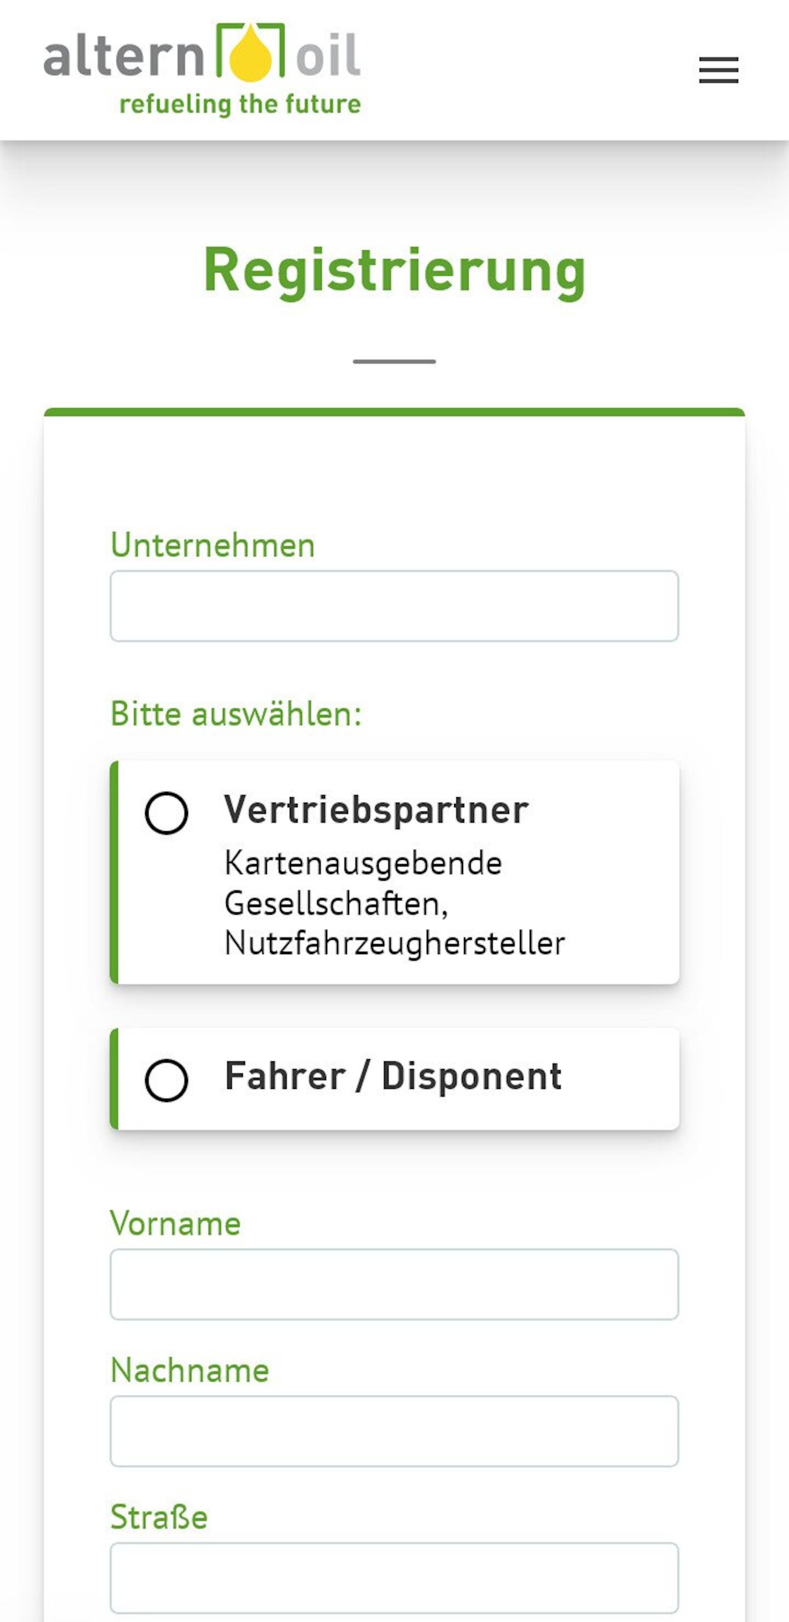Select the Fahrer / Disponent radio button

(169, 1078)
